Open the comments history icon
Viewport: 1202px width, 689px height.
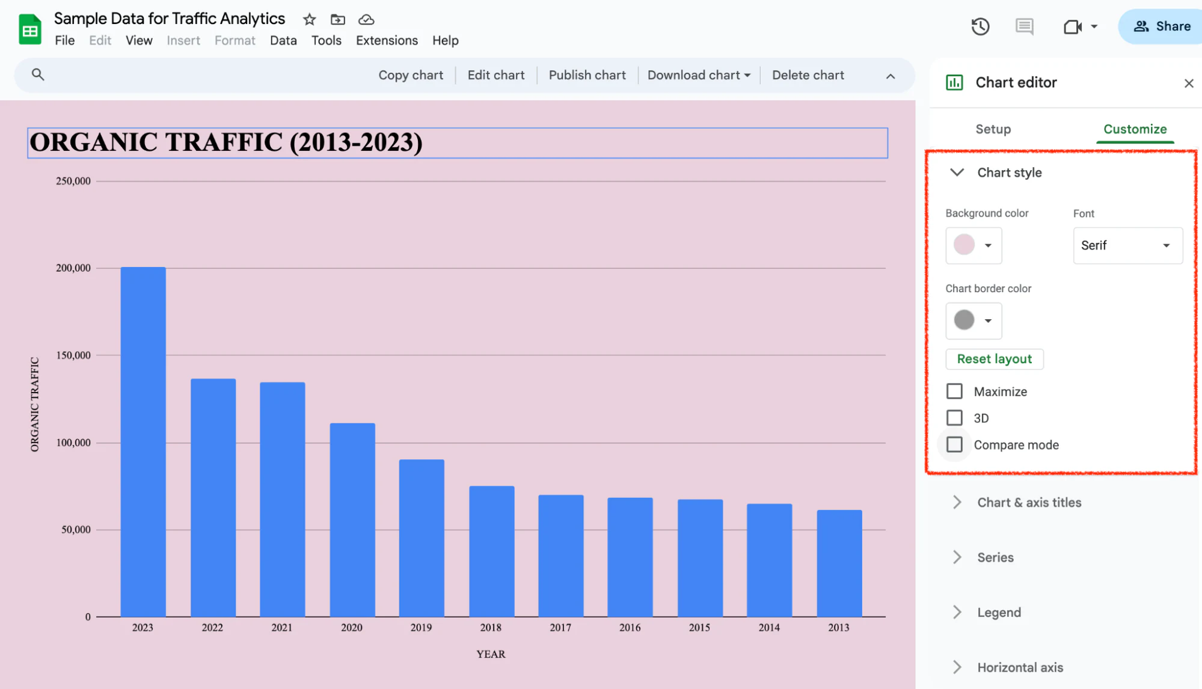click(1024, 26)
